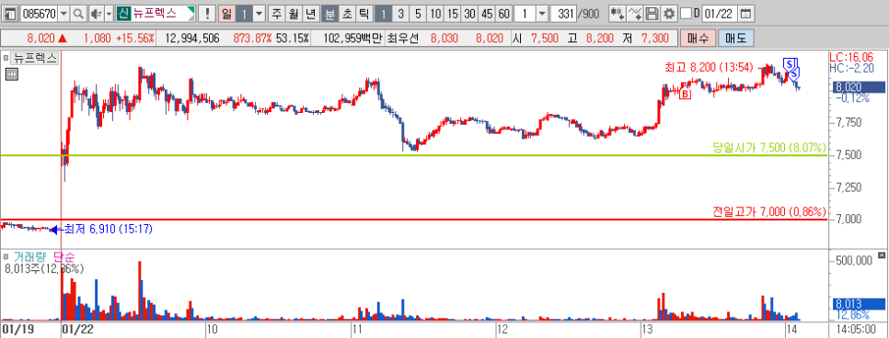Viewport: 889px width, 338px height.
Task: Click the speaker sound alert icon
Action: [96, 13]
